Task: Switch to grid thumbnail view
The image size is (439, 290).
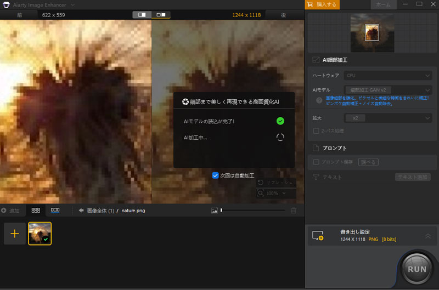Action: coord(36,210)
